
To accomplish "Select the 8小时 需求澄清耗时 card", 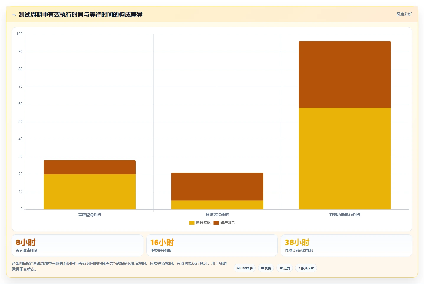I will coord(77,245).
